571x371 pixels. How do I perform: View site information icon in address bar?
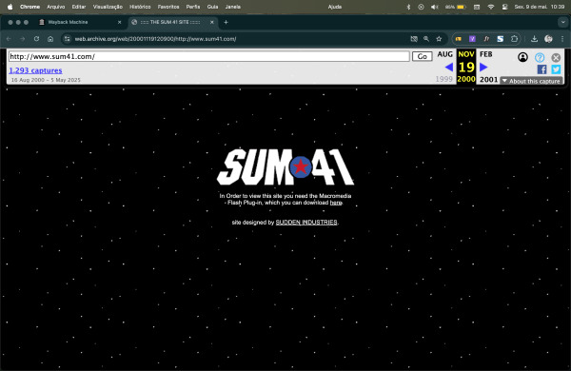tap(67, 39)
